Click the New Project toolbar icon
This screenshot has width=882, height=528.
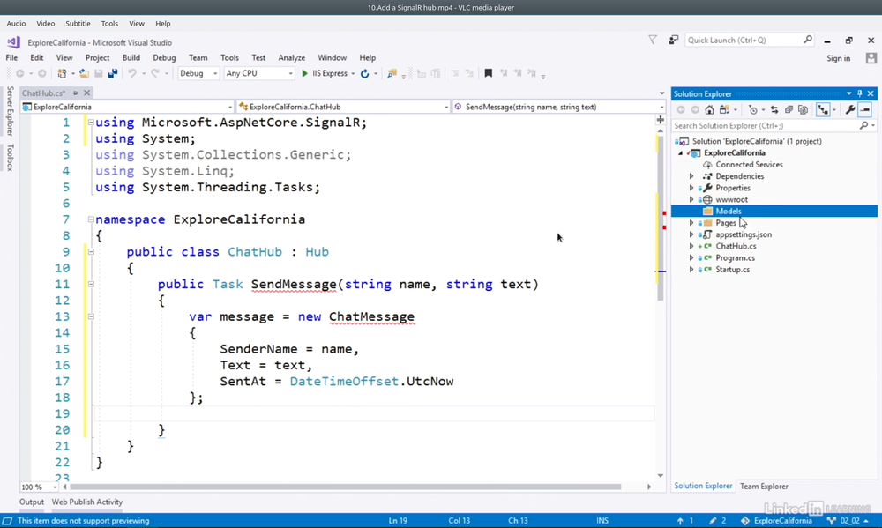click(62, 74)
